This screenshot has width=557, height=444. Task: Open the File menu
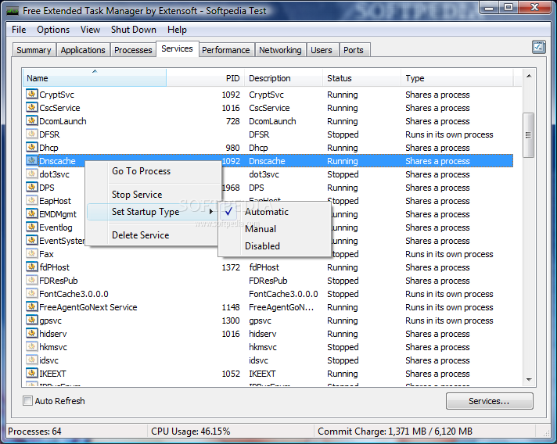click(19, 30)
